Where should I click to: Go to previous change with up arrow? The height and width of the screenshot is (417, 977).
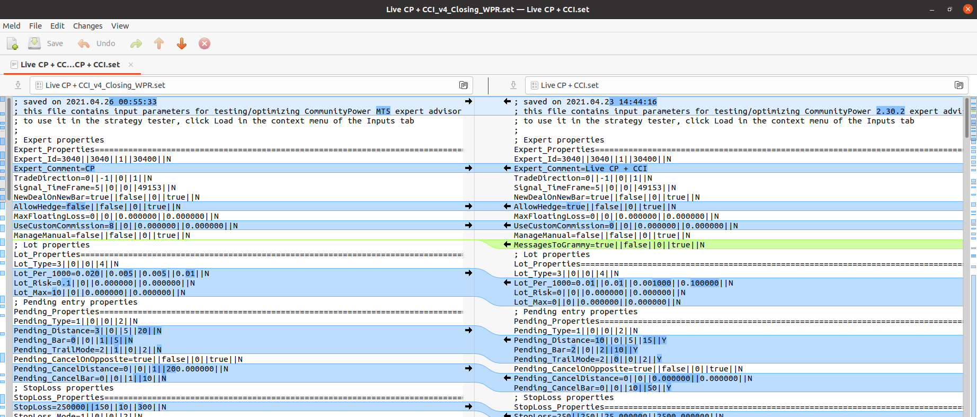pos(159,43)
